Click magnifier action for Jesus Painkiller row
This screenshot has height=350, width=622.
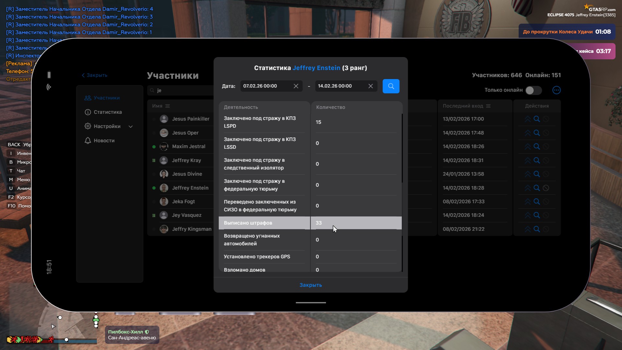[x=536, y=119]
